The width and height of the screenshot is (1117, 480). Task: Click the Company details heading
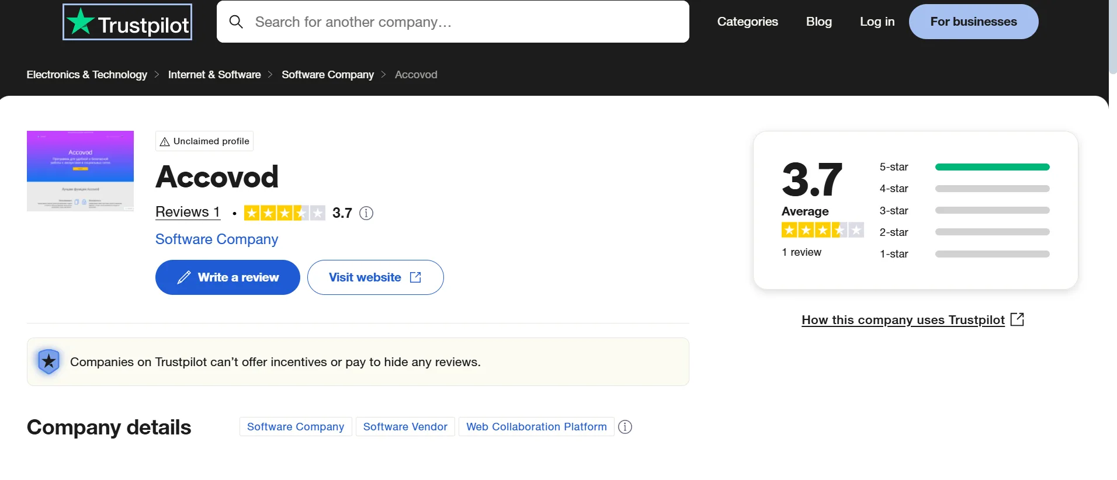(x=109, y=427)
